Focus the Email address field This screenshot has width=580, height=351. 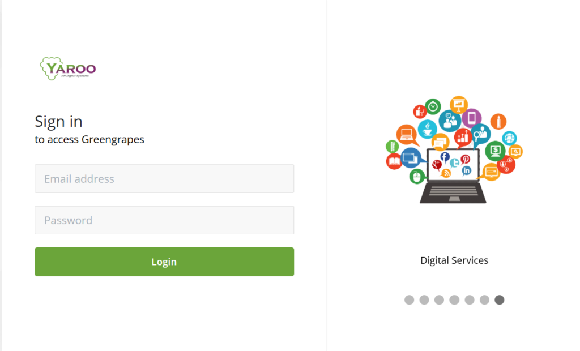pos(164,179)
